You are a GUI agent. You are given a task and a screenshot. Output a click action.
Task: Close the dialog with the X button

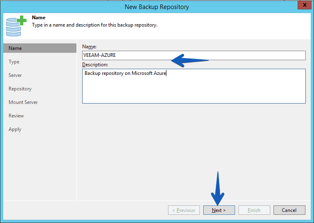(x=304, y=5)
